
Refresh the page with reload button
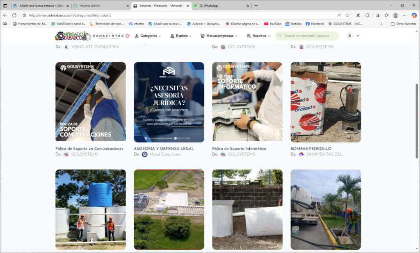point(14,15)
